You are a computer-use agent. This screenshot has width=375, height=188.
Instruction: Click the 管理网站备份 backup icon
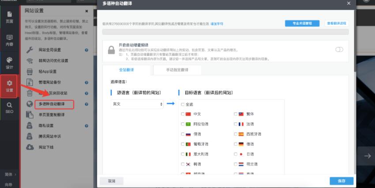point(30,82)
